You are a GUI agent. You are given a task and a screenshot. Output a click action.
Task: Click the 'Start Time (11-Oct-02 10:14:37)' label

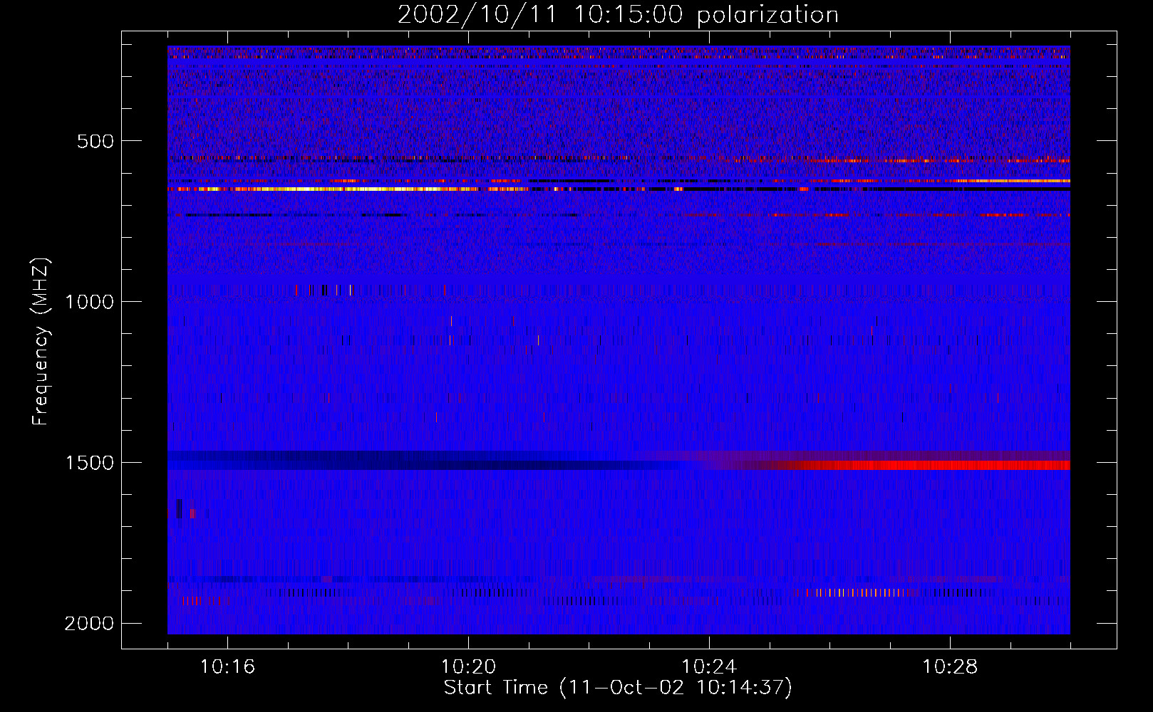[x=618, y=688]
